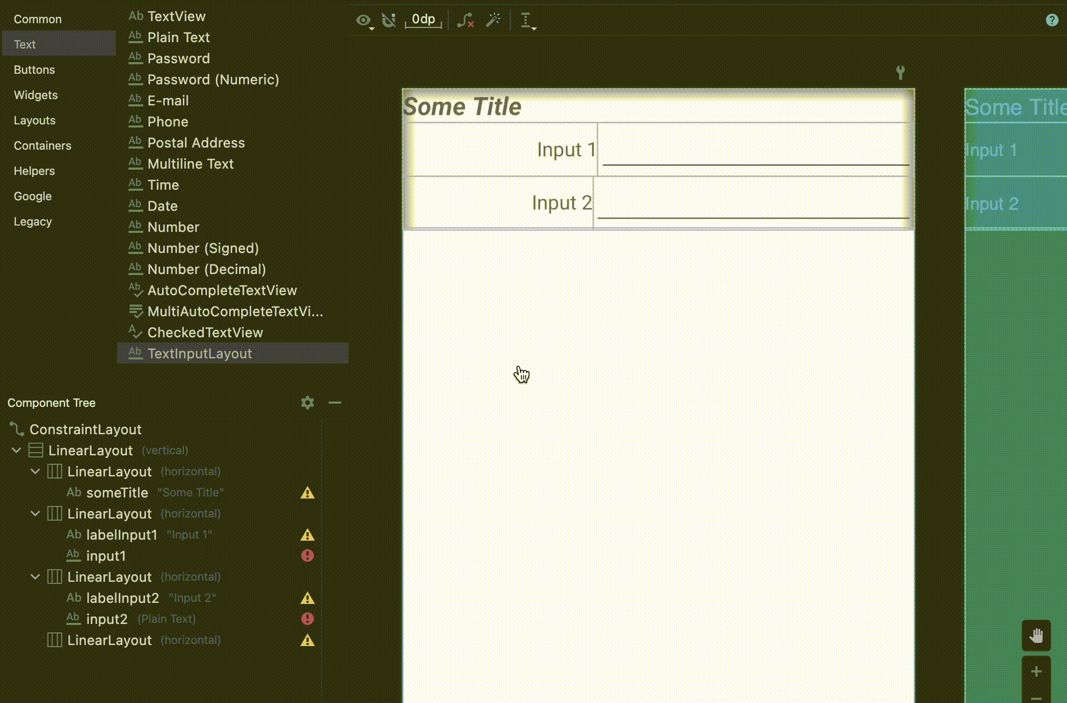Image resolution: width=1067 pixels, height=703 pixels.
Task: Collapse the vertical LinearLayout in Component Tree
Action: (15, 450)
